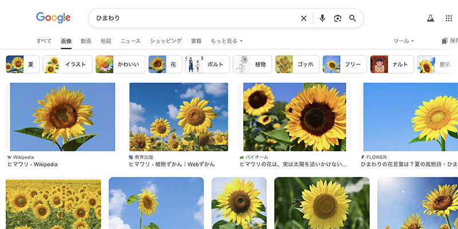Select the 花 filter chip
The image size is (458, 229).
click(x=165, y=64)
